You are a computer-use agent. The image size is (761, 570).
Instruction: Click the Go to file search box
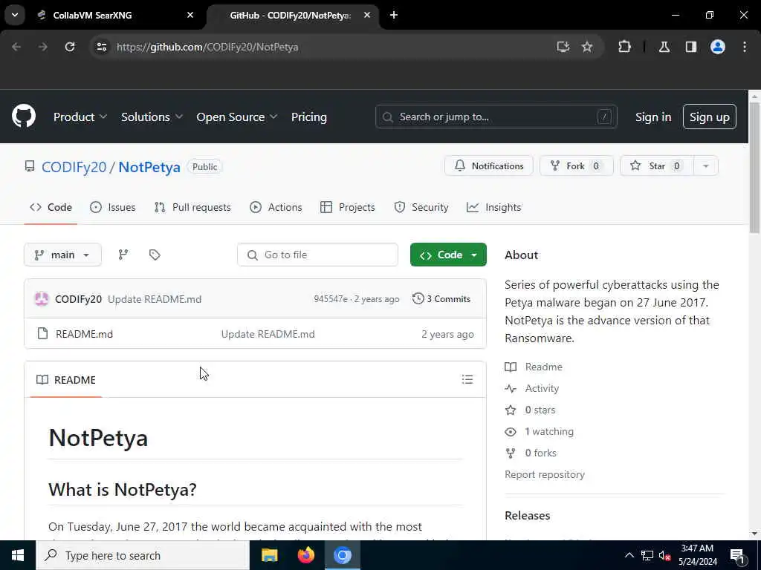317,255
